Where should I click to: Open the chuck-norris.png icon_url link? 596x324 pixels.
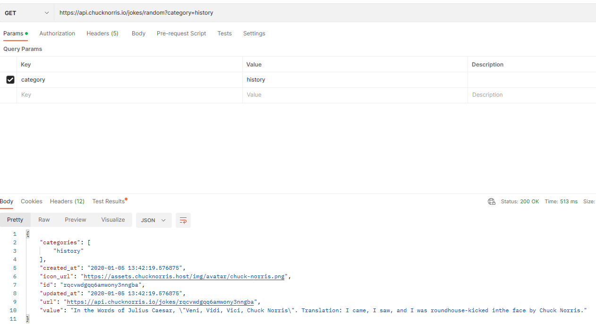[x=184, y=276]
